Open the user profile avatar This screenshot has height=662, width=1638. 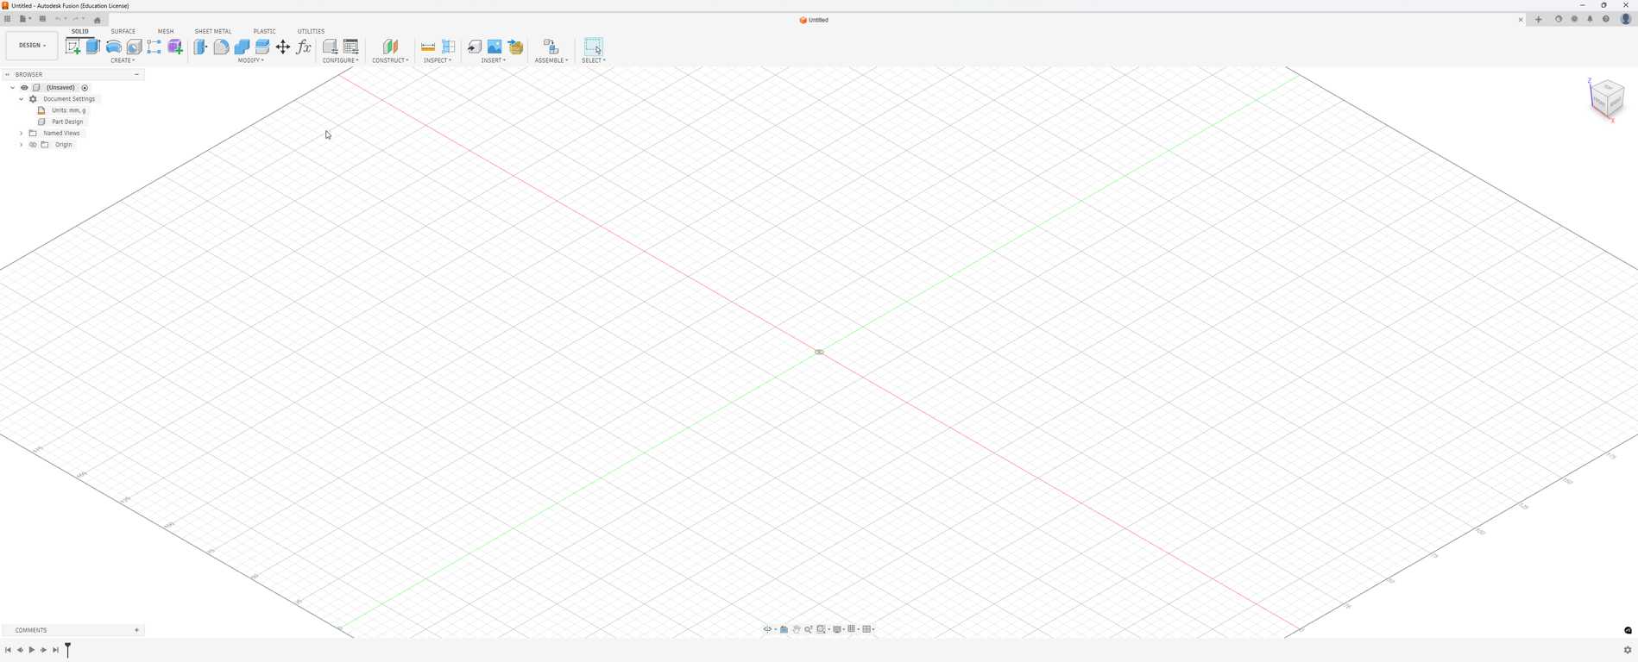pyautogui.click(x=1626, y=19)
